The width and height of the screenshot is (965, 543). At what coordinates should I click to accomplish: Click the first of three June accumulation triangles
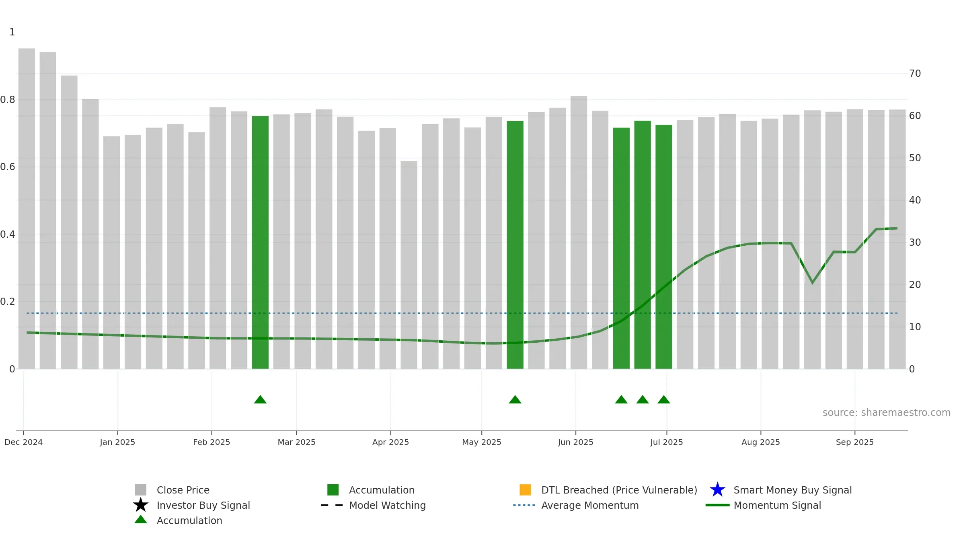(621, 399)
